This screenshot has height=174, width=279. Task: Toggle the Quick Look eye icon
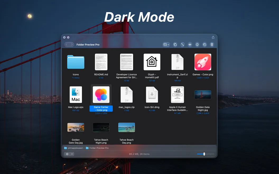click(190, 45)
